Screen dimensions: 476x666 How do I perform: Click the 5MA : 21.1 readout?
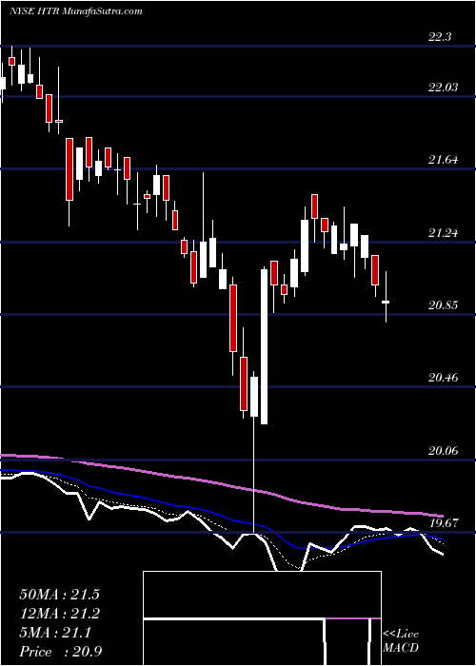coord(55,633)
